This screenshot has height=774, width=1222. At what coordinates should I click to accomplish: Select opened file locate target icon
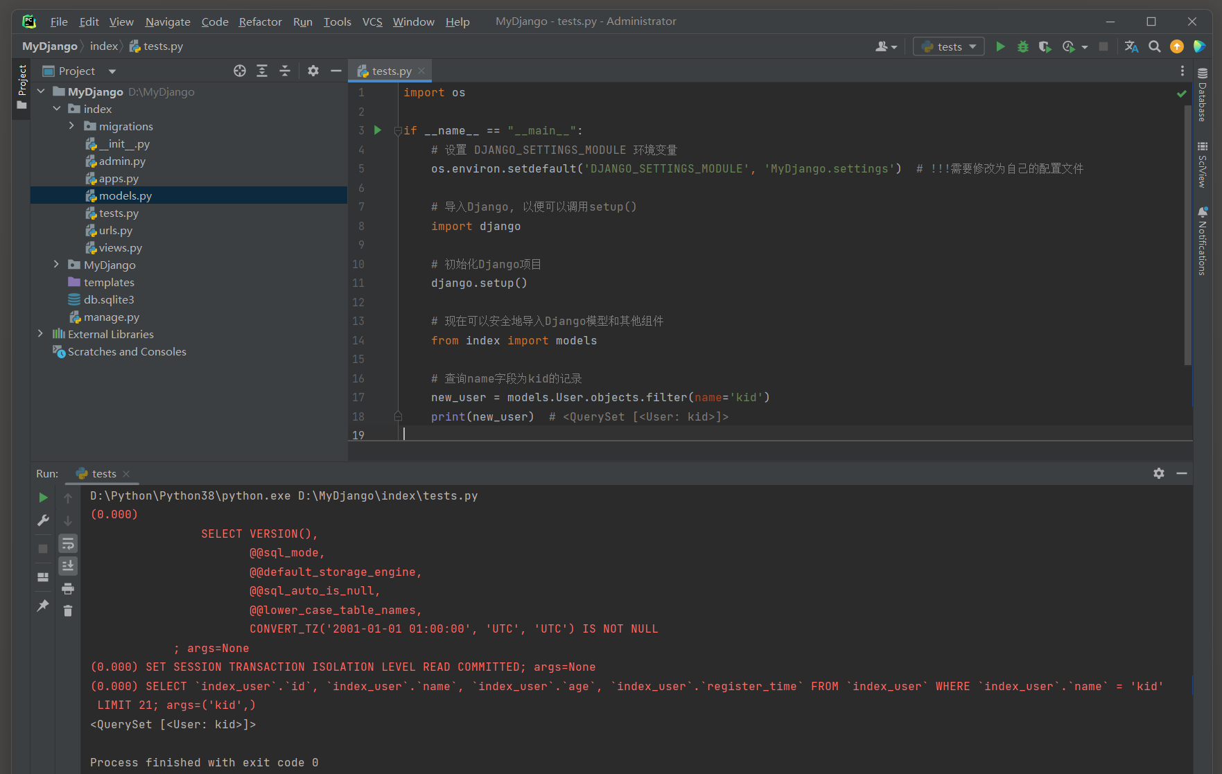point(240,71)
